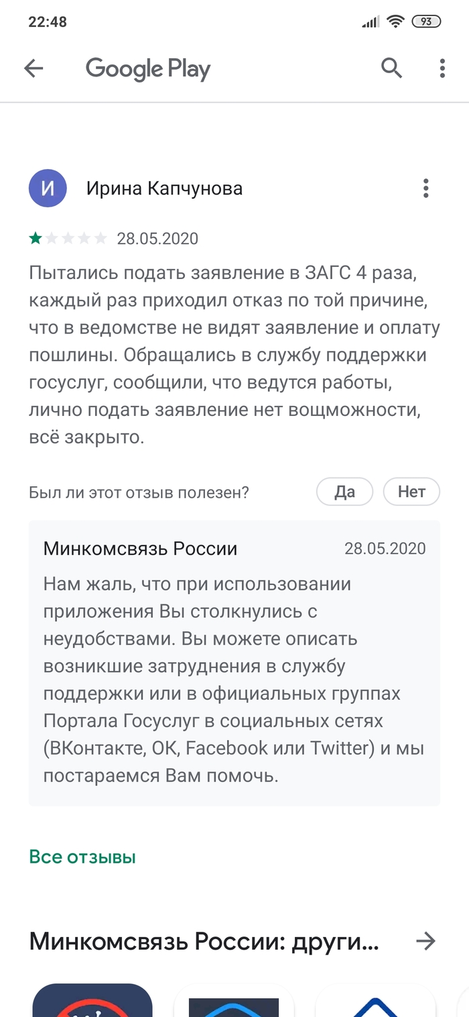Viewport: 469px width, 1017px height.
Task: Tap the battery indicator in status bar
Action: click(x=426, y=22)
